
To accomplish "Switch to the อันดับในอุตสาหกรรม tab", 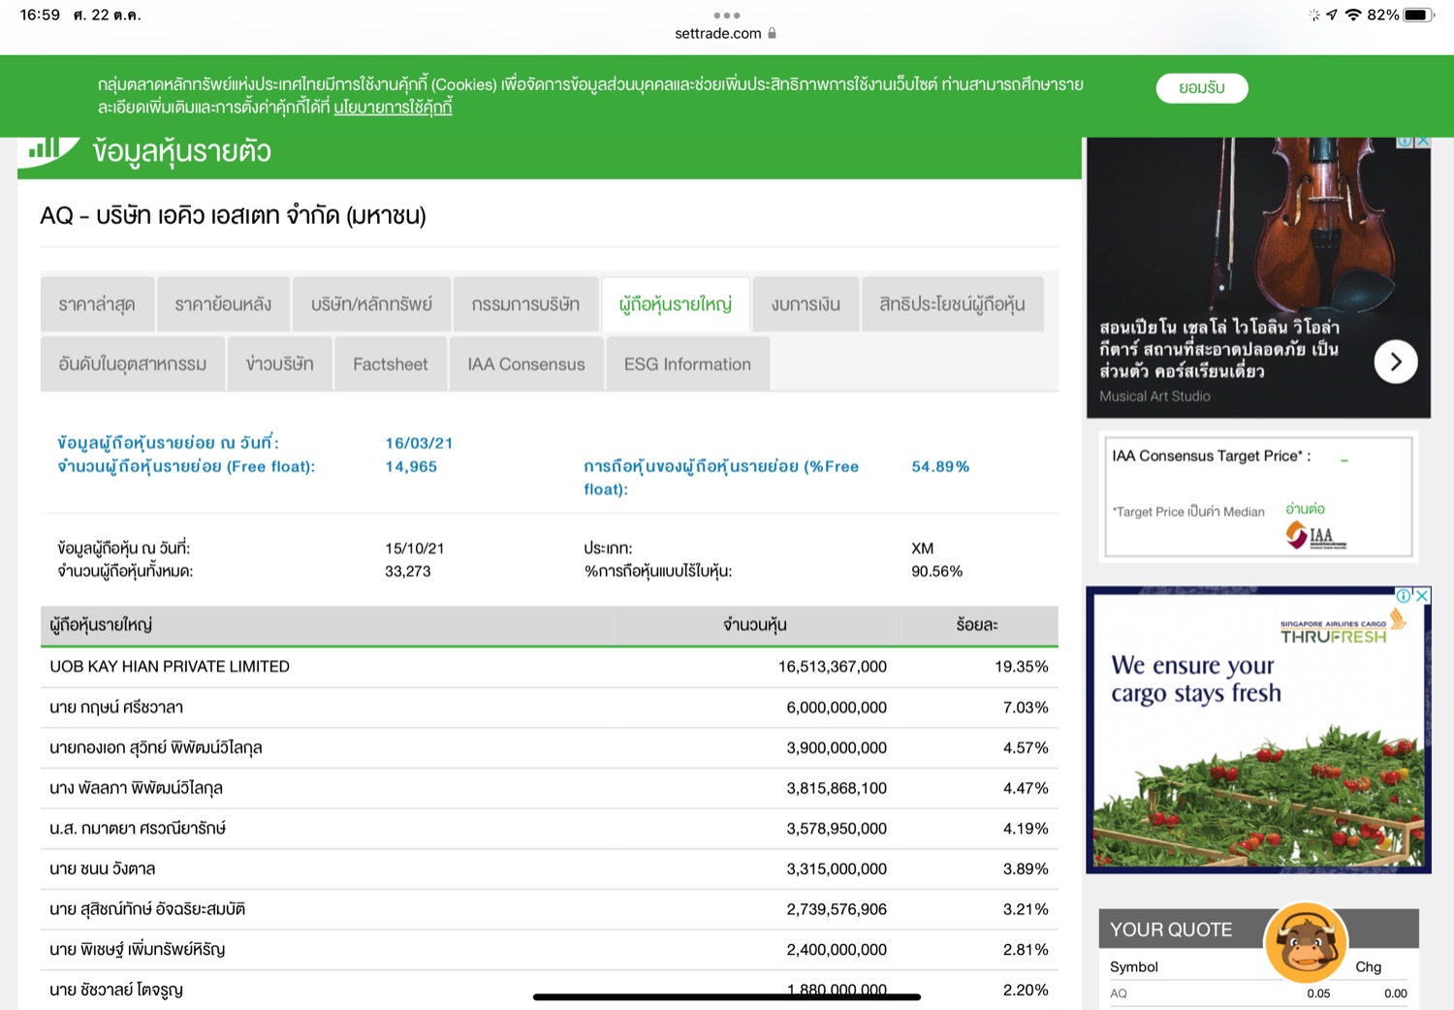I will pos(133,364).
